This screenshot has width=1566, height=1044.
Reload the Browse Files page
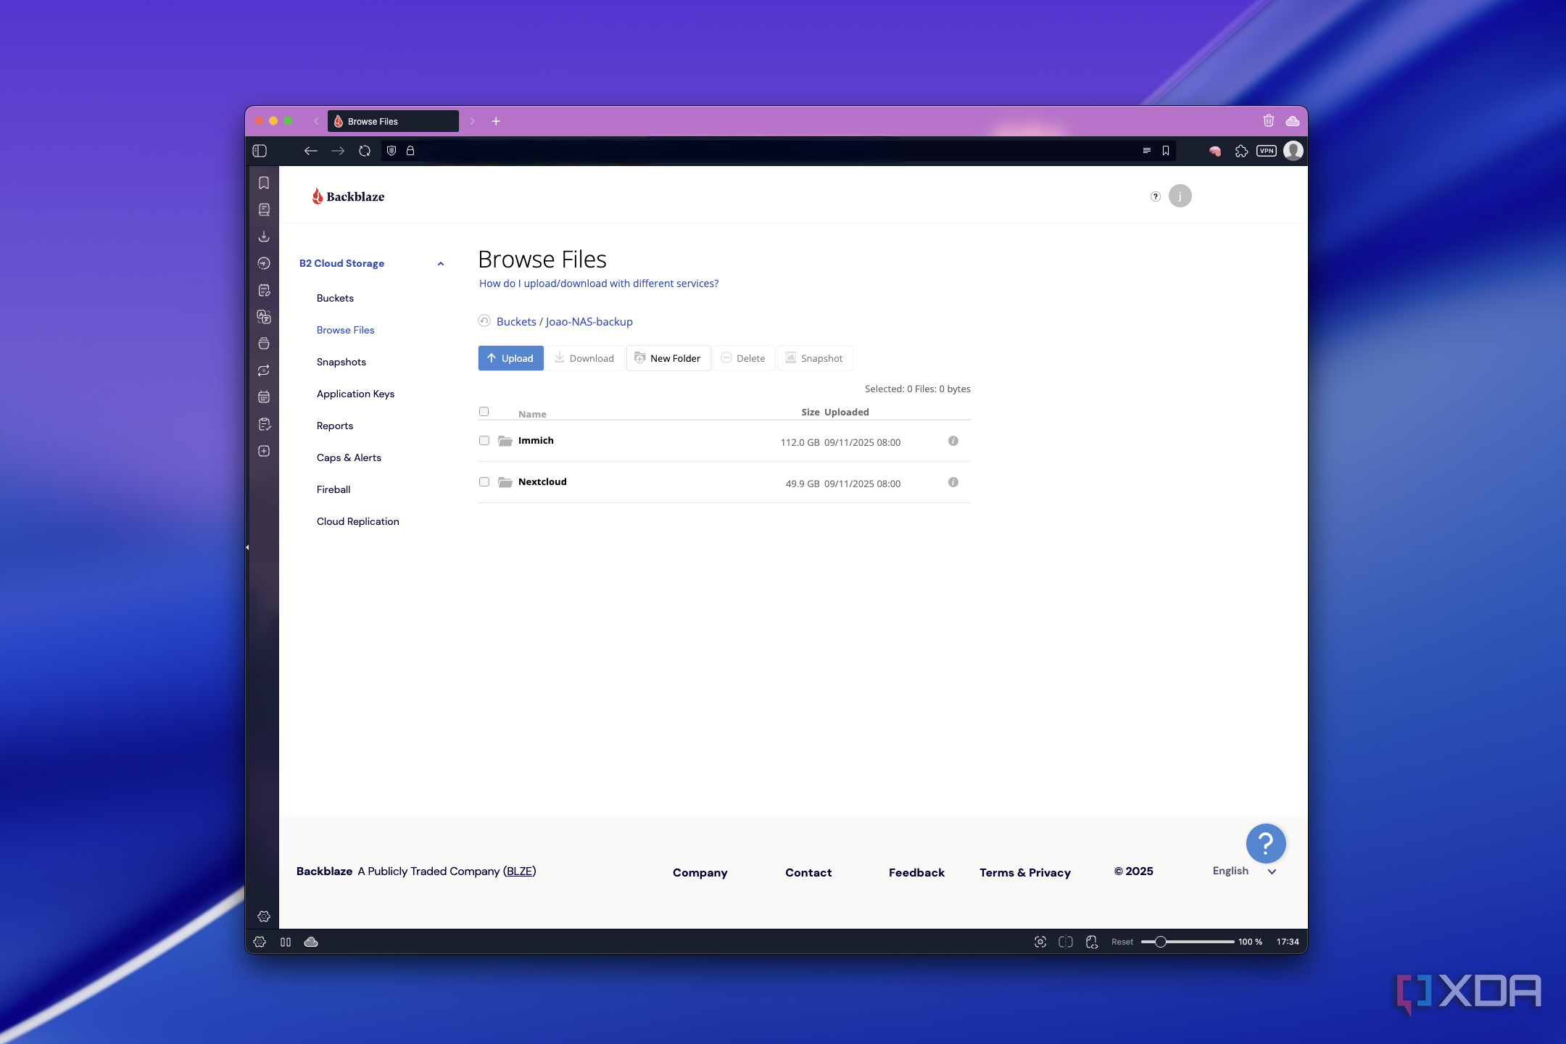click(x=365, y=151)
